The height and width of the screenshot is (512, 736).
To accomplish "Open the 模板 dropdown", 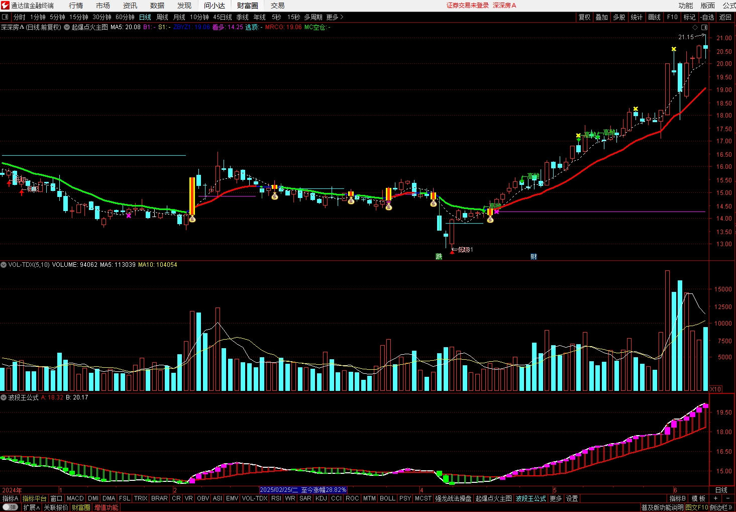I will click(698, 498).
